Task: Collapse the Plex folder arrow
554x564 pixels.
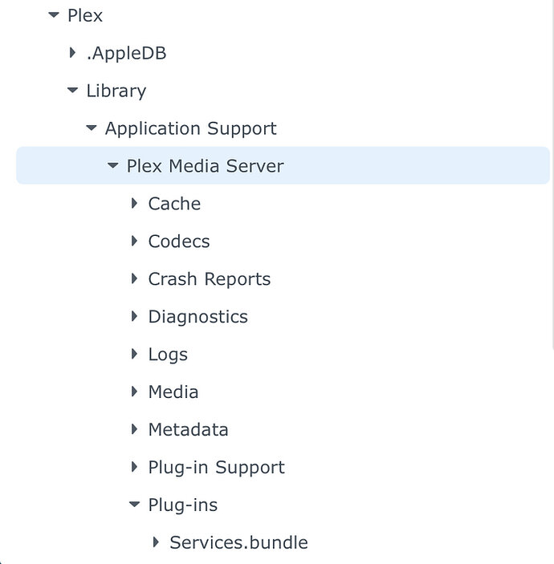Action: tap(54, 15)
